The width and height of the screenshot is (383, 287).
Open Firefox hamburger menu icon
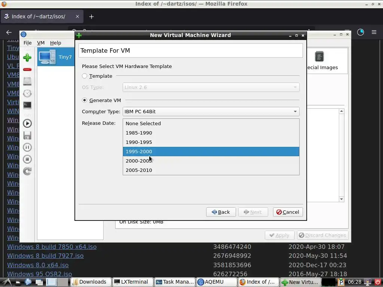tap(374, 32)
